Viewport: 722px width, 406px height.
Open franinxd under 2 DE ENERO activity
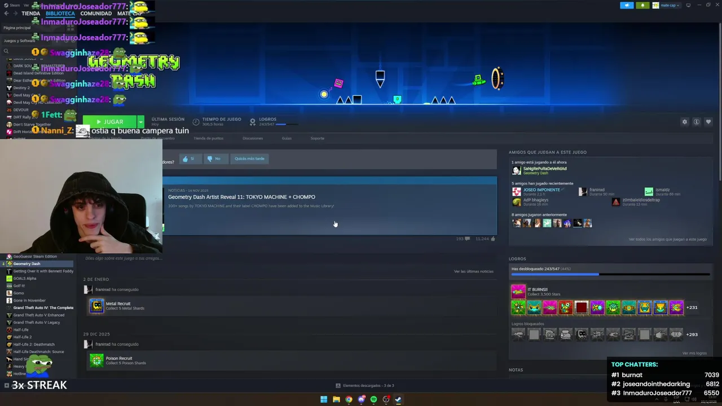[102, 289]
